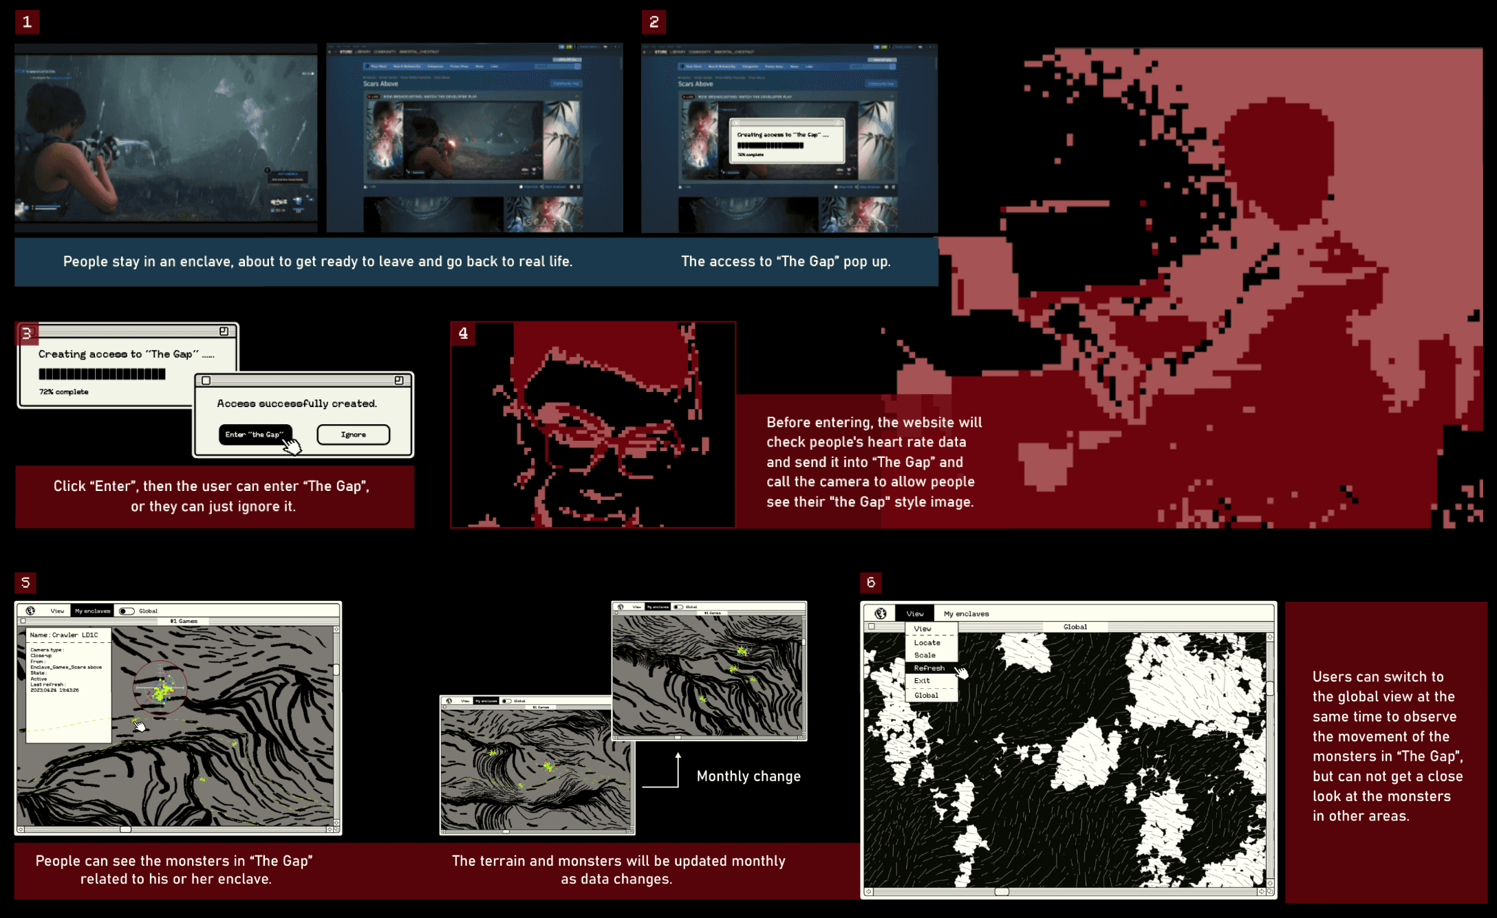Click close box in Global window title bar
Image resolution: width=1497 pixels, height=918 pixels.
point(872,626)
